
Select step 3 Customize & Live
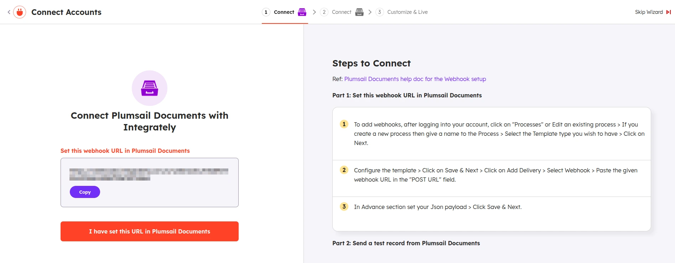pyautogui.click(x=402, y=12)
